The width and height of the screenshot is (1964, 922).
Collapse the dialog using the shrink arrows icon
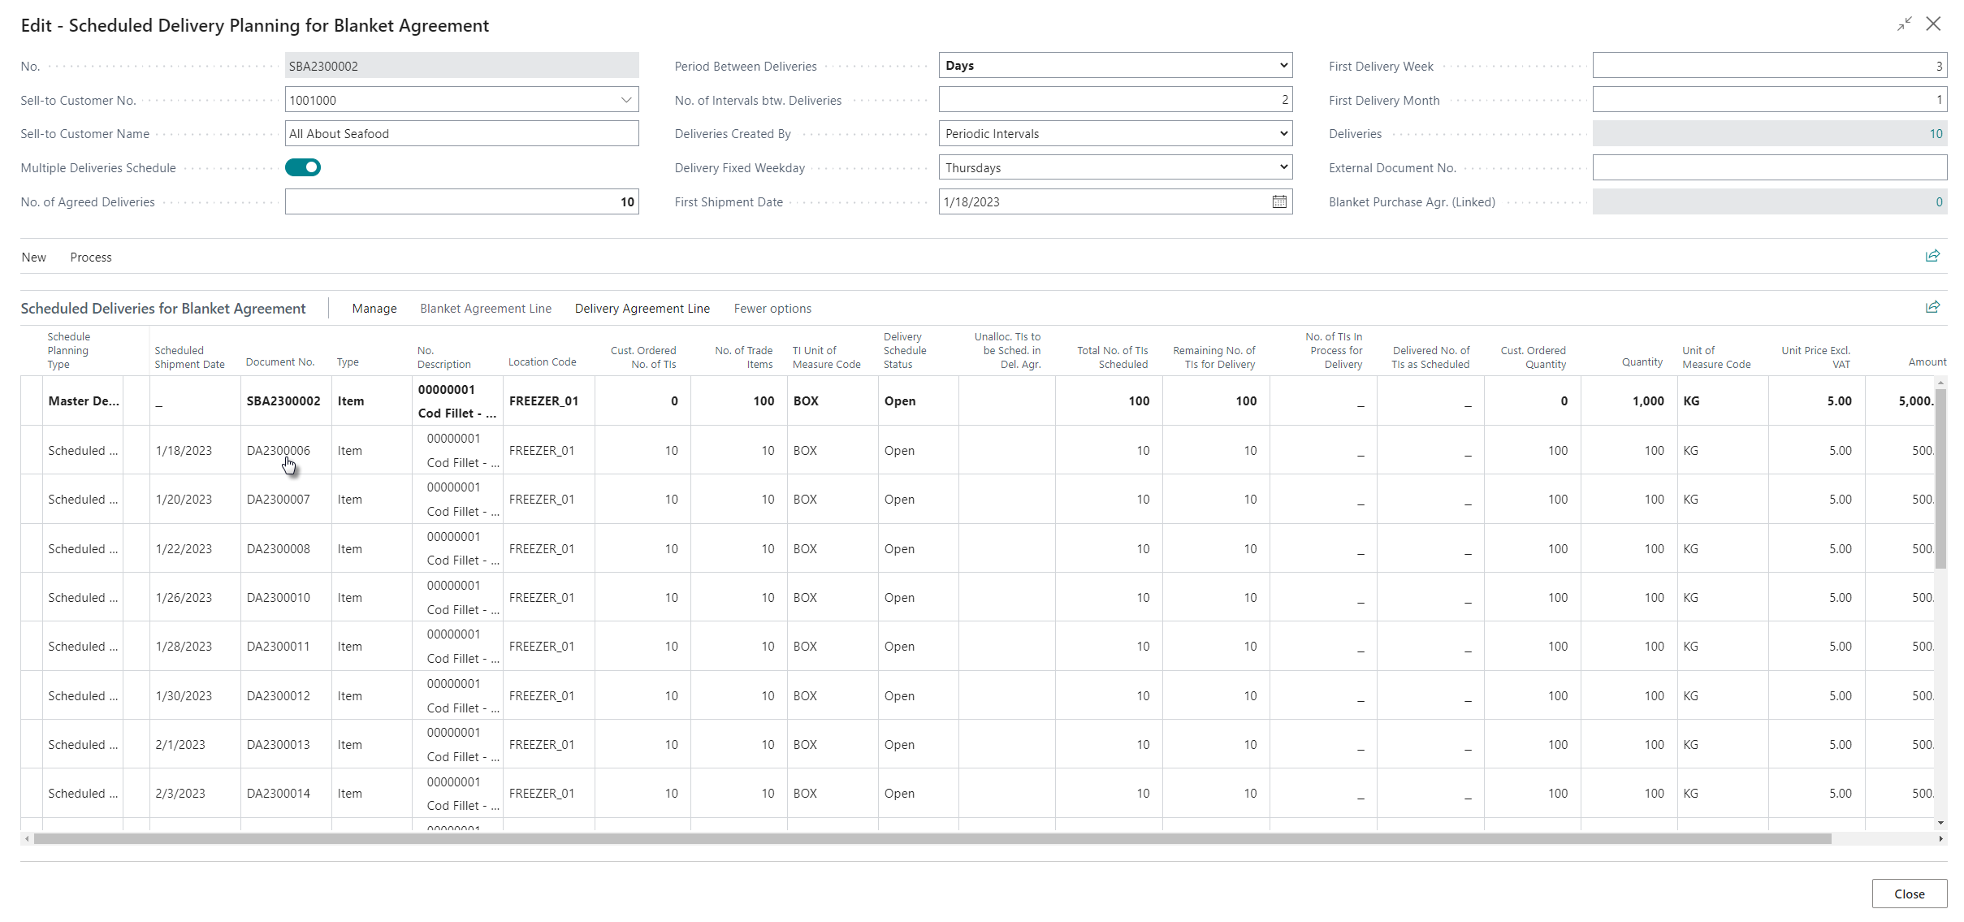point(1904,24)
